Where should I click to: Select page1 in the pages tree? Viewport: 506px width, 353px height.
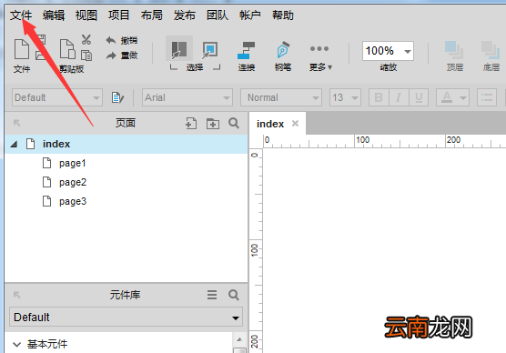[x=73, y=163]
